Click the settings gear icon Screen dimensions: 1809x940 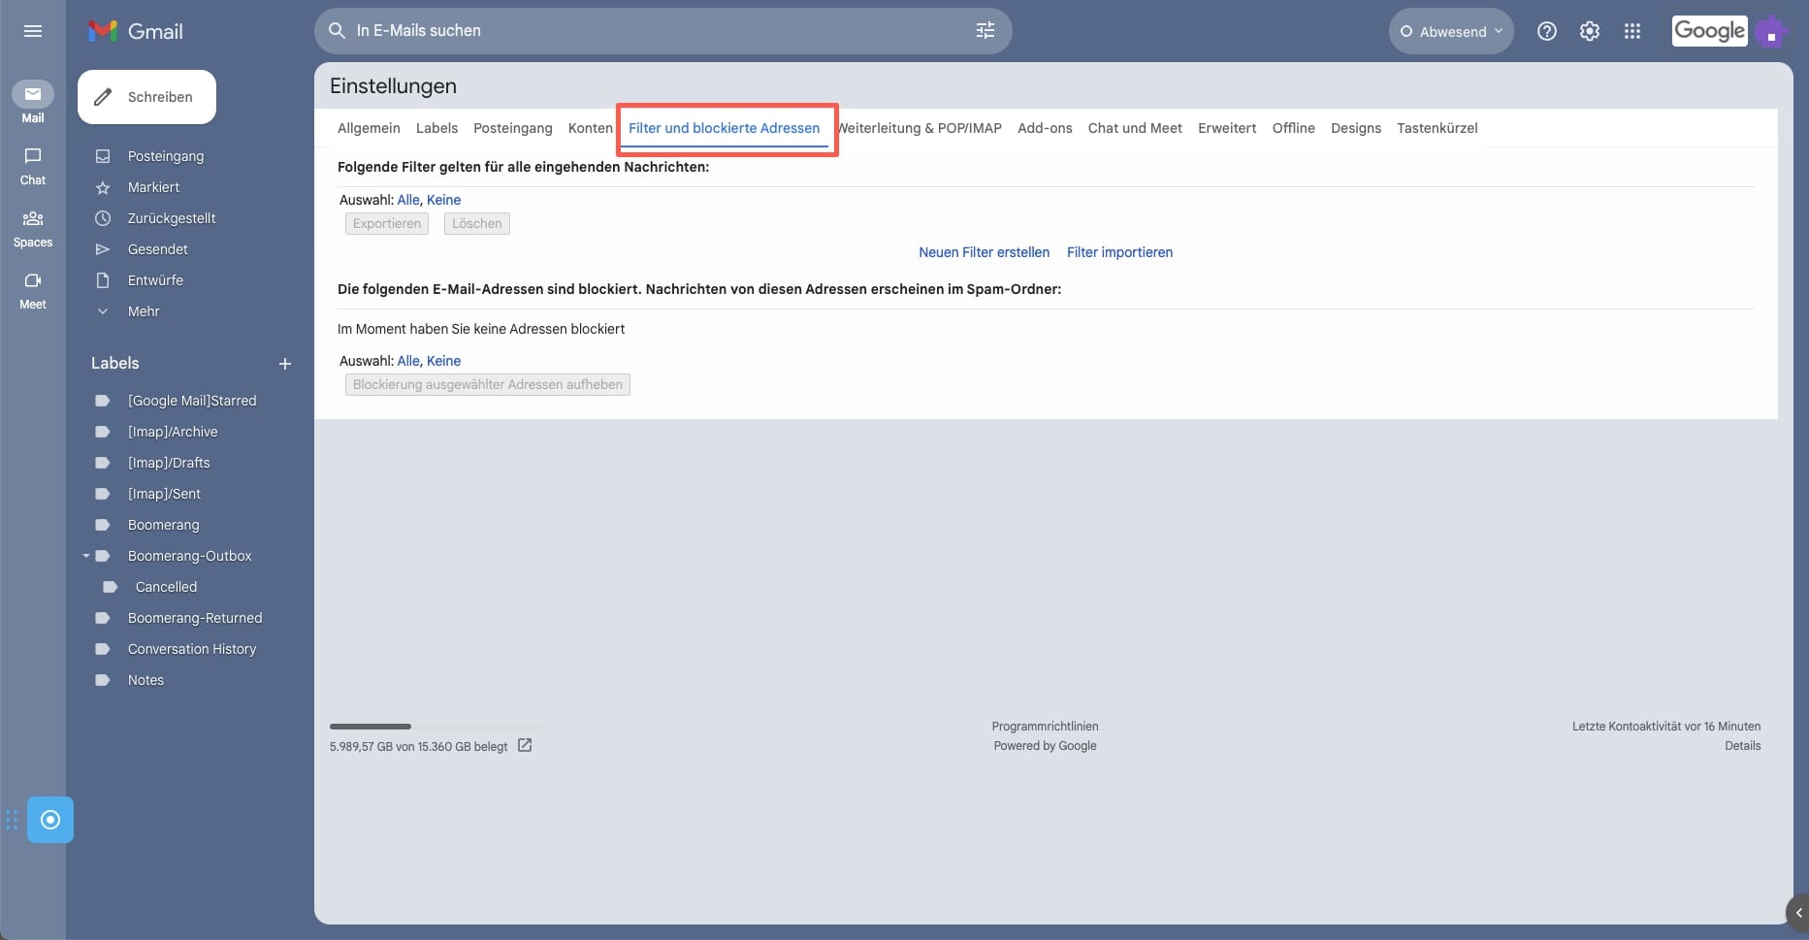[x=1589, y=31]
